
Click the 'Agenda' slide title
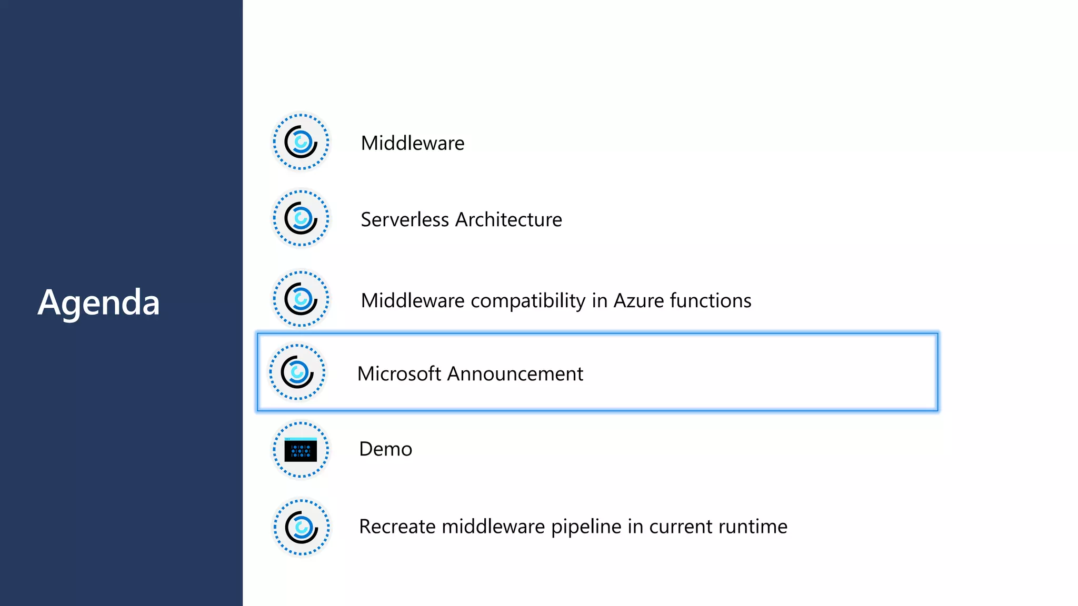[x=98, y=304]
